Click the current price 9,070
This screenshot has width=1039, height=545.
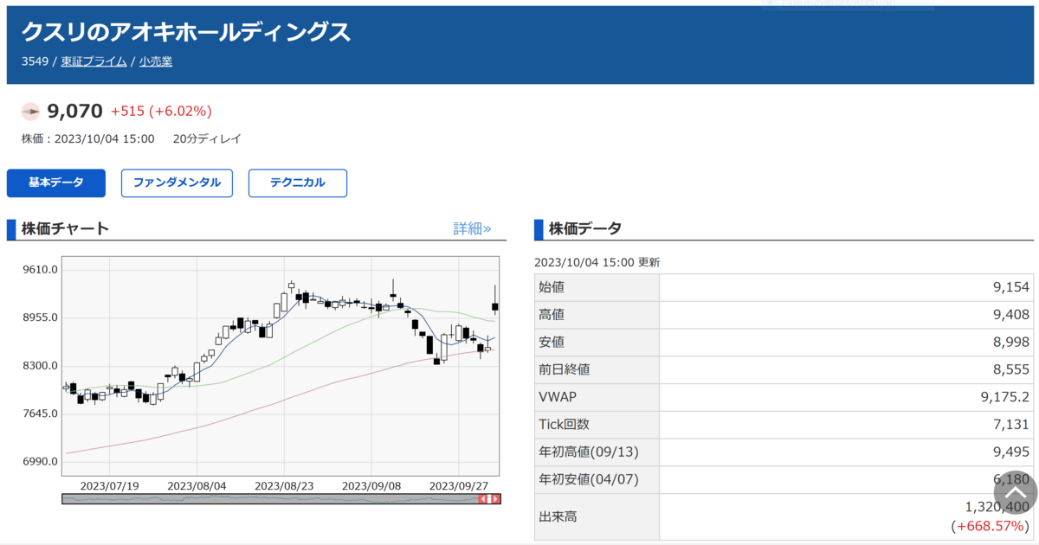click(75, 111)
